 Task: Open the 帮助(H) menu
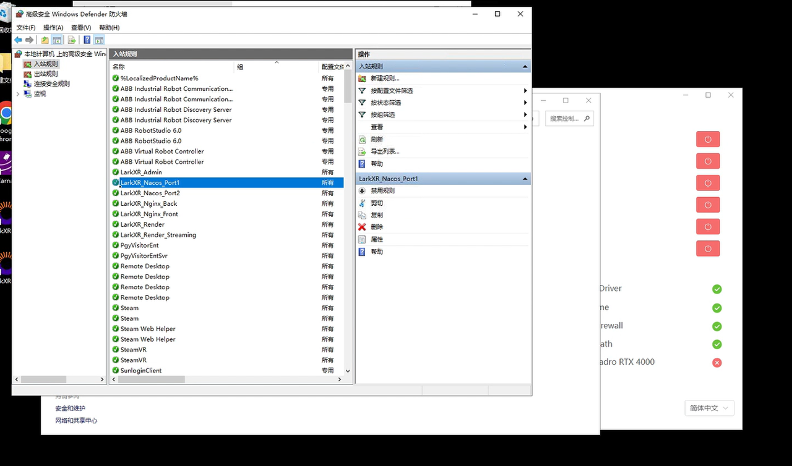tap(109, 28)
